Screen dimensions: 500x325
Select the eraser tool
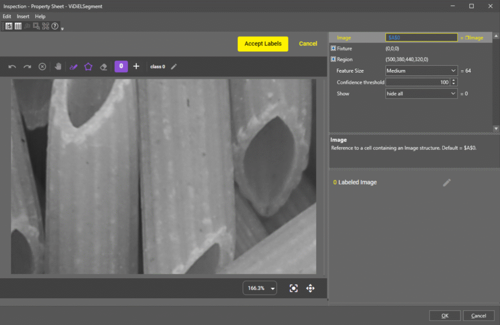[103, 67]
